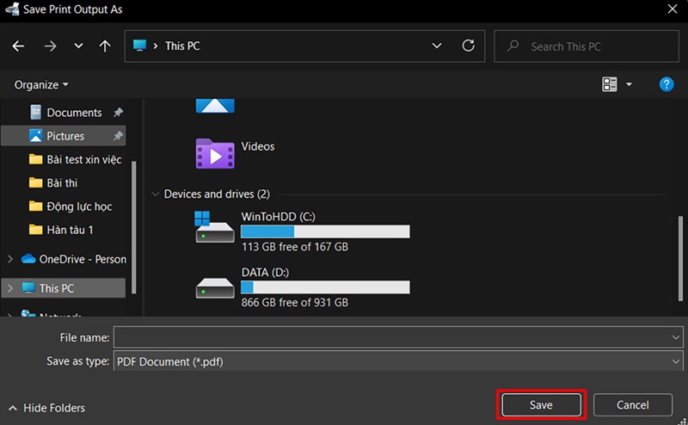688x425 pixels.
Task: Select the DATA (D:) drive name
Action: click(265, 272)
